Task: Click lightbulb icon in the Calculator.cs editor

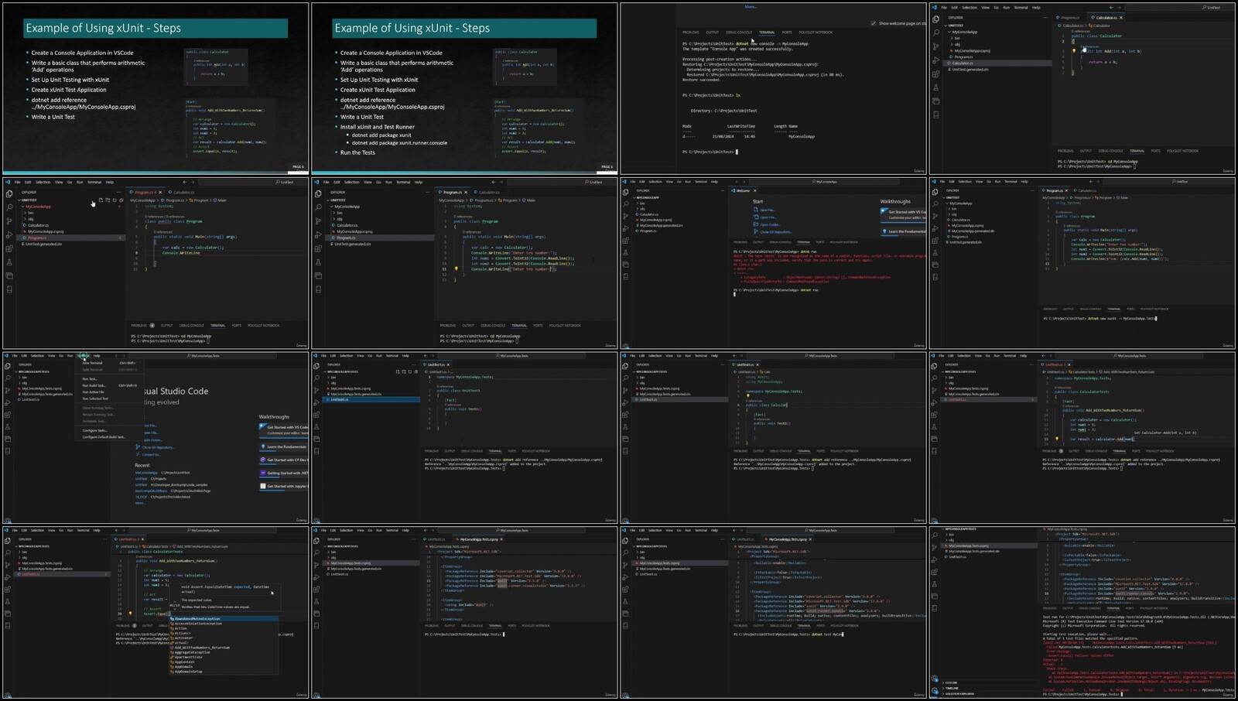Action: pos(1073,51)
